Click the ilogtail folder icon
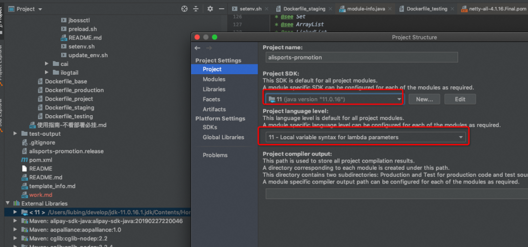Viewport: 528px width, 247px height. point(56,73)
